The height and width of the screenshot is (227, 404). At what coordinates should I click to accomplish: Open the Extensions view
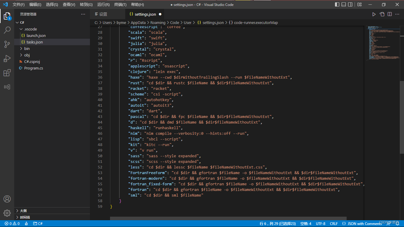point(7,73)
